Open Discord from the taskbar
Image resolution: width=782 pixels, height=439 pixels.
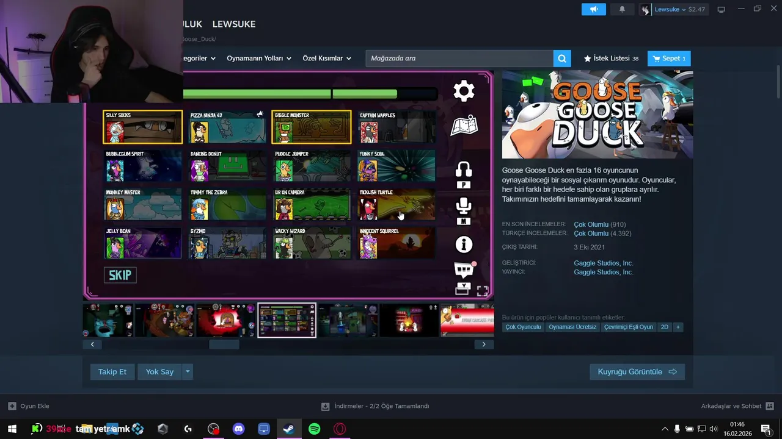(239, 429)
